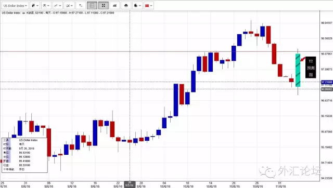Open the indicators dropdown in toolbar

[69, 6]
